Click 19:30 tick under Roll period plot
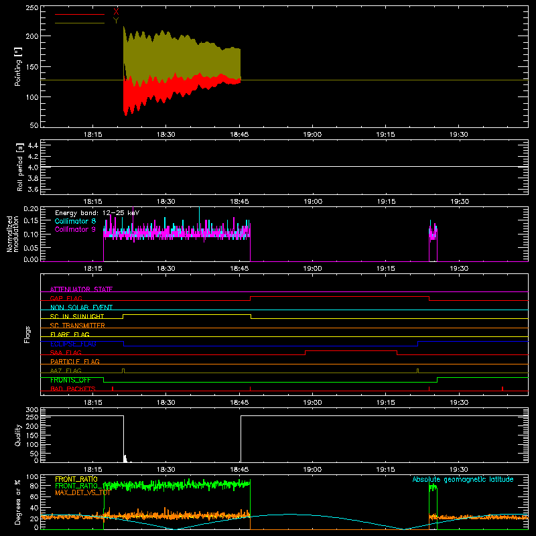Viewport: 536px width, 536px height. [460, 202]
